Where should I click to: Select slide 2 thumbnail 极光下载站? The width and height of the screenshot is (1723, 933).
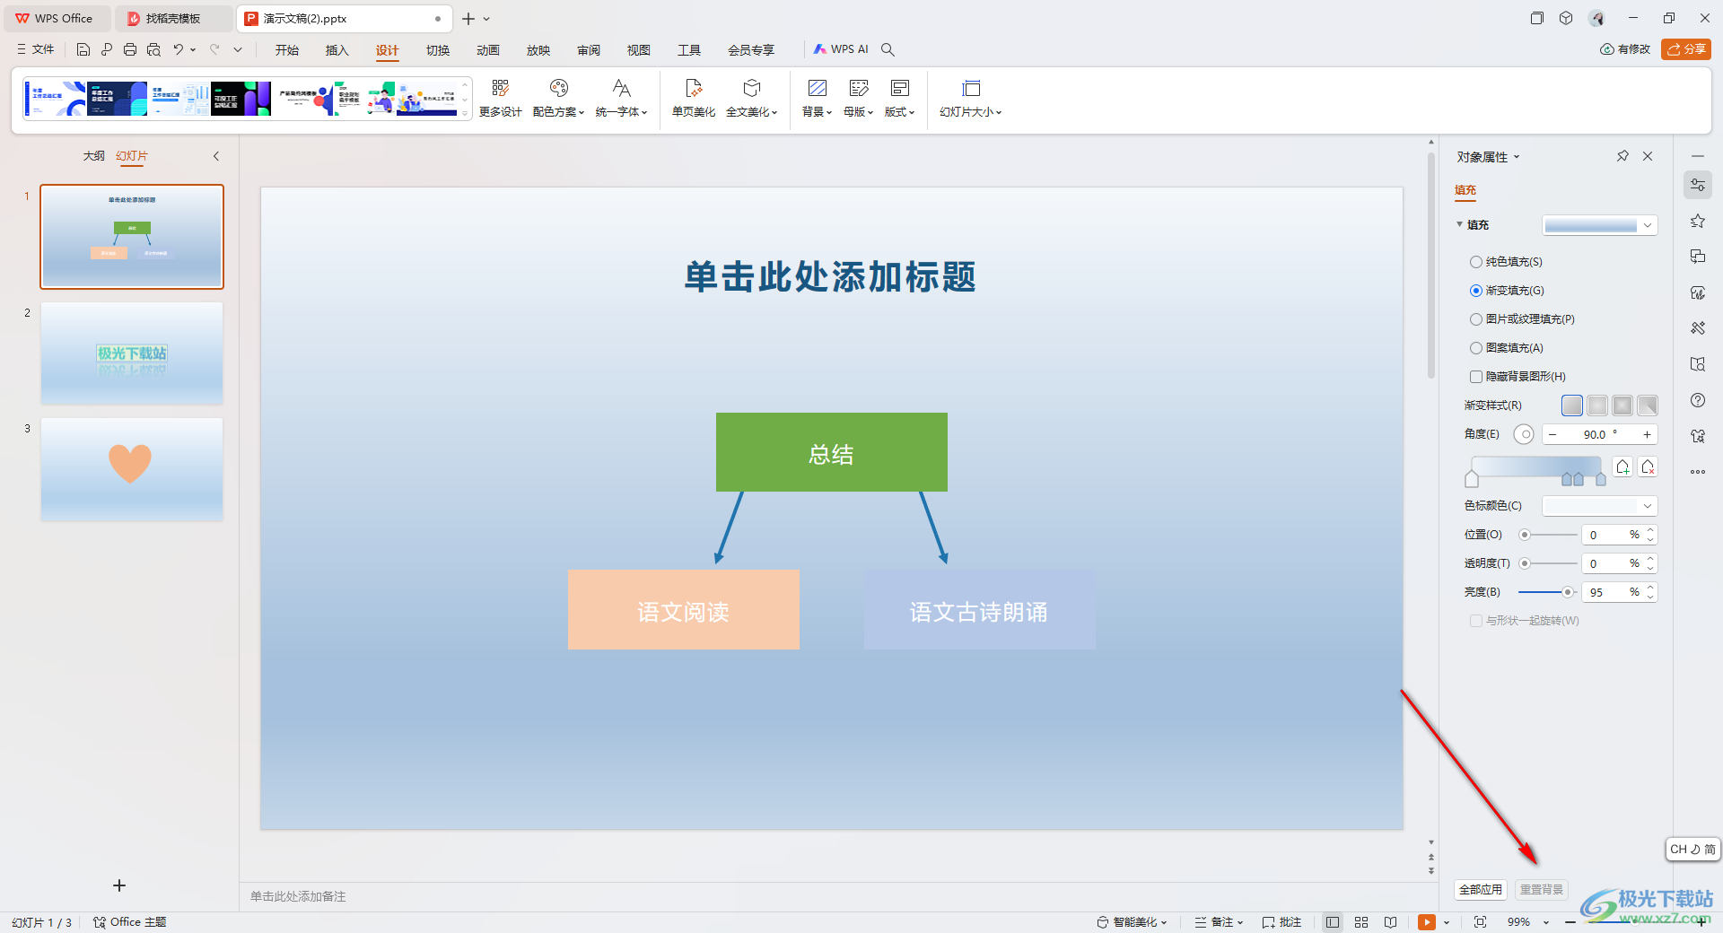tap(132, 353)
